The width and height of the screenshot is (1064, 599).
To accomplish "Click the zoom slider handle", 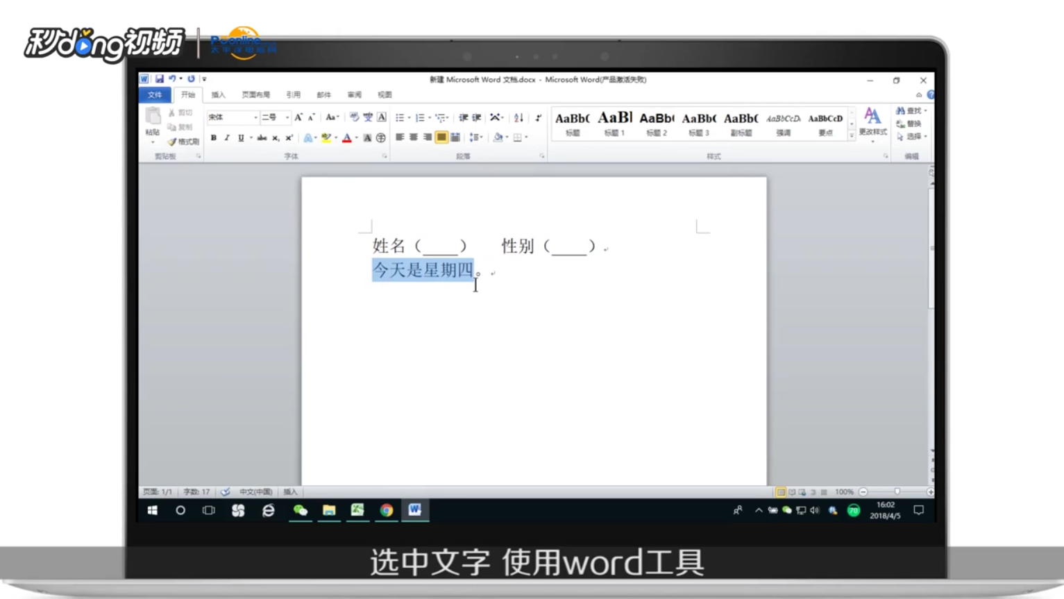I will (897, 491).
